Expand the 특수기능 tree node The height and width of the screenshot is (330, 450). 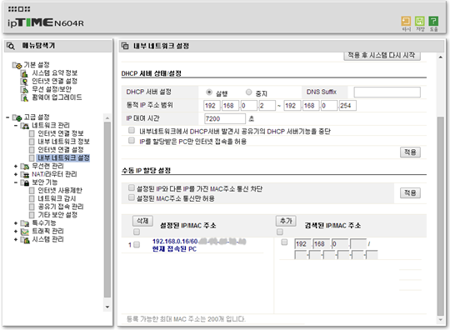(16, 223)
